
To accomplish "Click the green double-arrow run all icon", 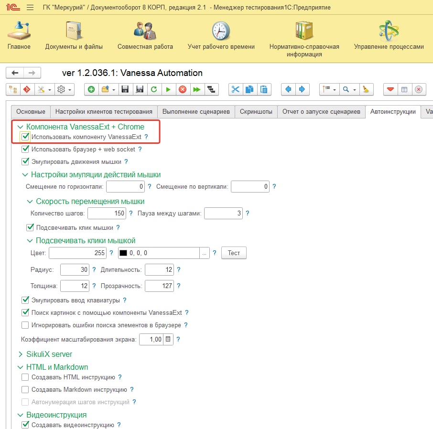I will point(197,89).
